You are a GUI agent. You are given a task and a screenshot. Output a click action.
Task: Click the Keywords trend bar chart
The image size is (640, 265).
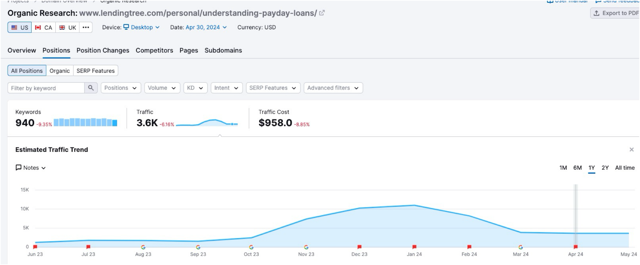[x=85, y=122]
